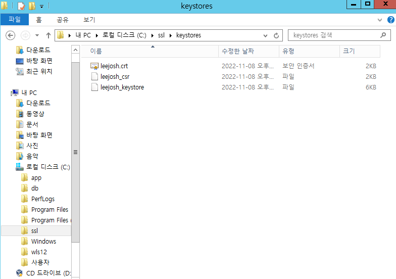Click the New folder icon in the title bar
The width and height of the screenshot is (396, 279).
point(32,6)
